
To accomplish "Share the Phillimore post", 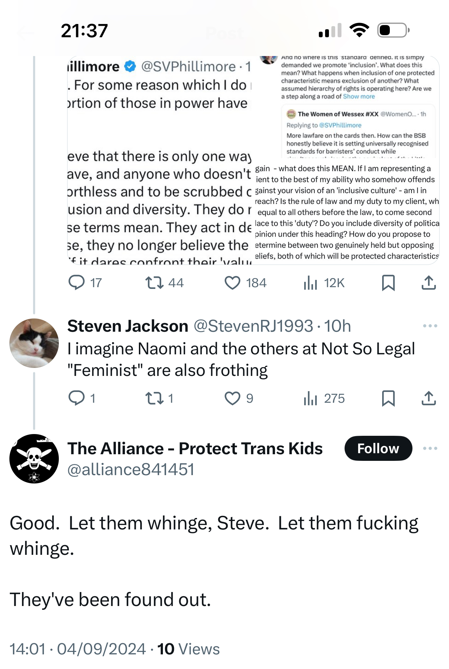I will tap(428, 283).
